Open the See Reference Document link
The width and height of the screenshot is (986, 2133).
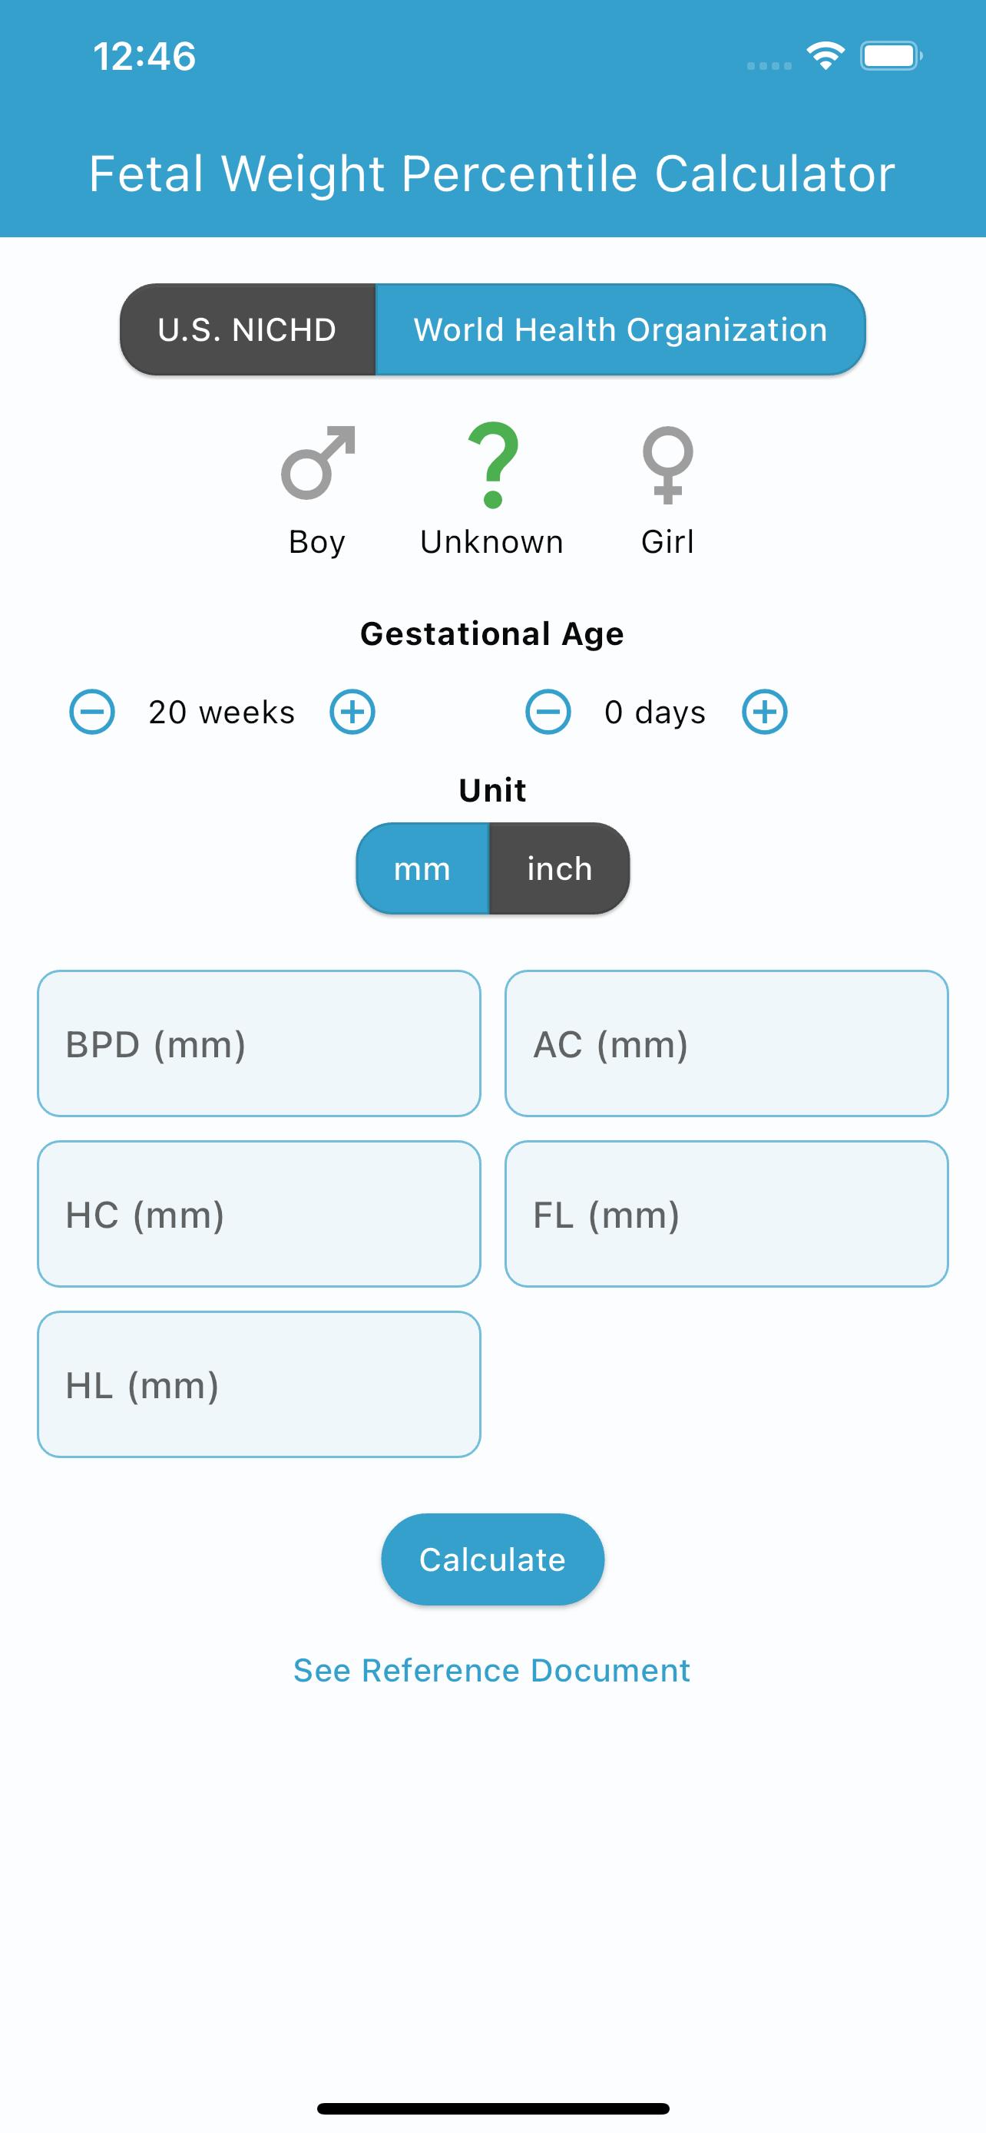492,1670
